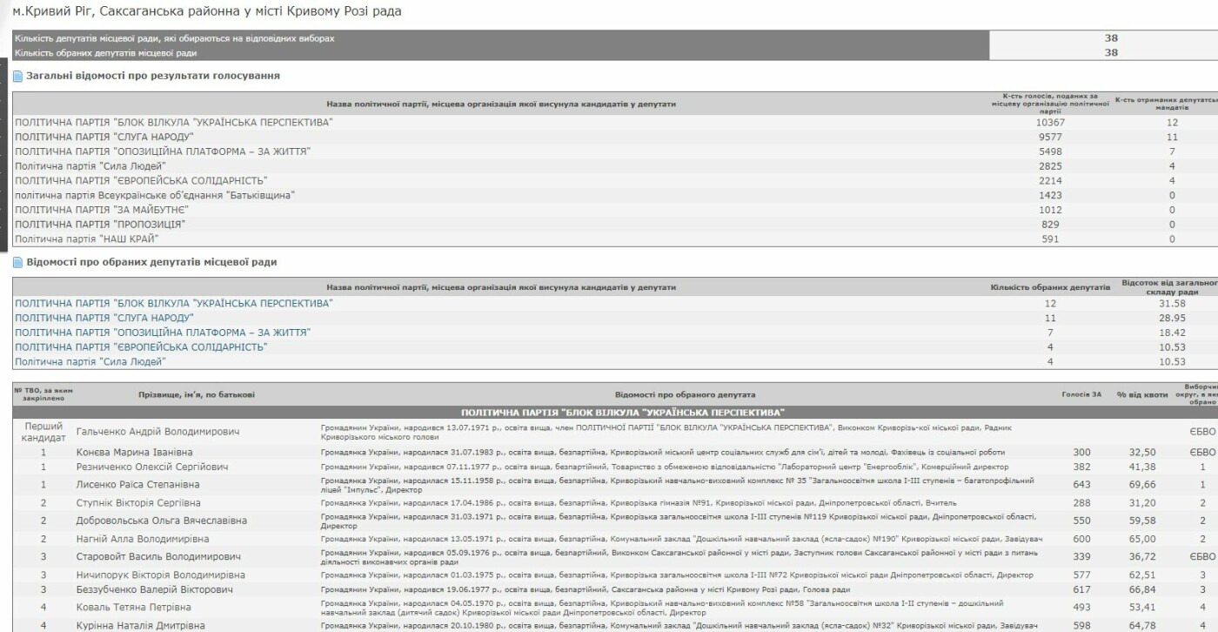
Task: Open 'ЄВРОПЕЙСЬКА СОЛІДАРНІСТЬ' blue party link
Action: [141, 347]
